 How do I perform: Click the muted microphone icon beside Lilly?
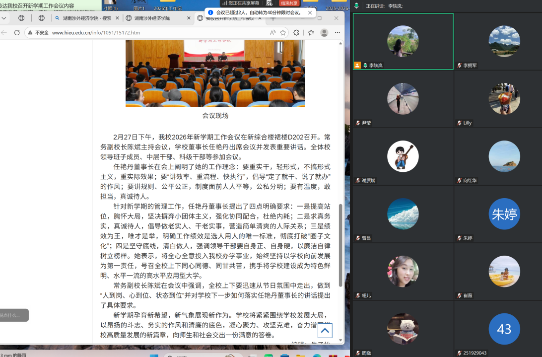point(460,123)
